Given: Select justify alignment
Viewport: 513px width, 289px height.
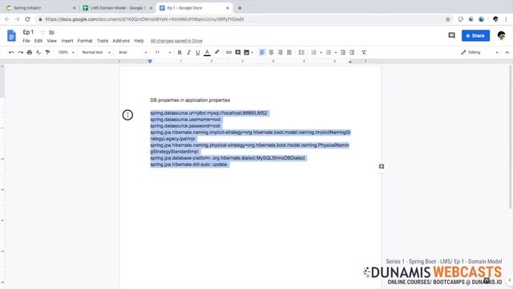Looking at the screenshot, I should pos(289,52).
